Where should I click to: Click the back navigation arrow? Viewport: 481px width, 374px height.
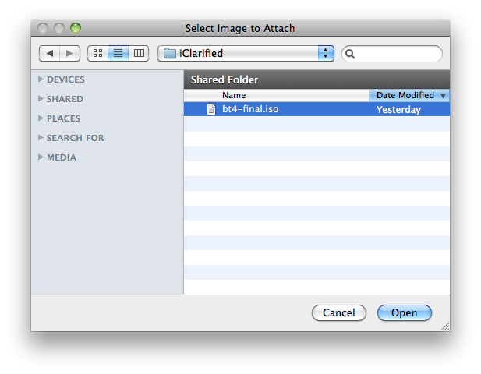point(50,53)
